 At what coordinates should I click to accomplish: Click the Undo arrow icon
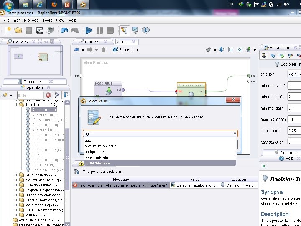[x=64, y=31]
